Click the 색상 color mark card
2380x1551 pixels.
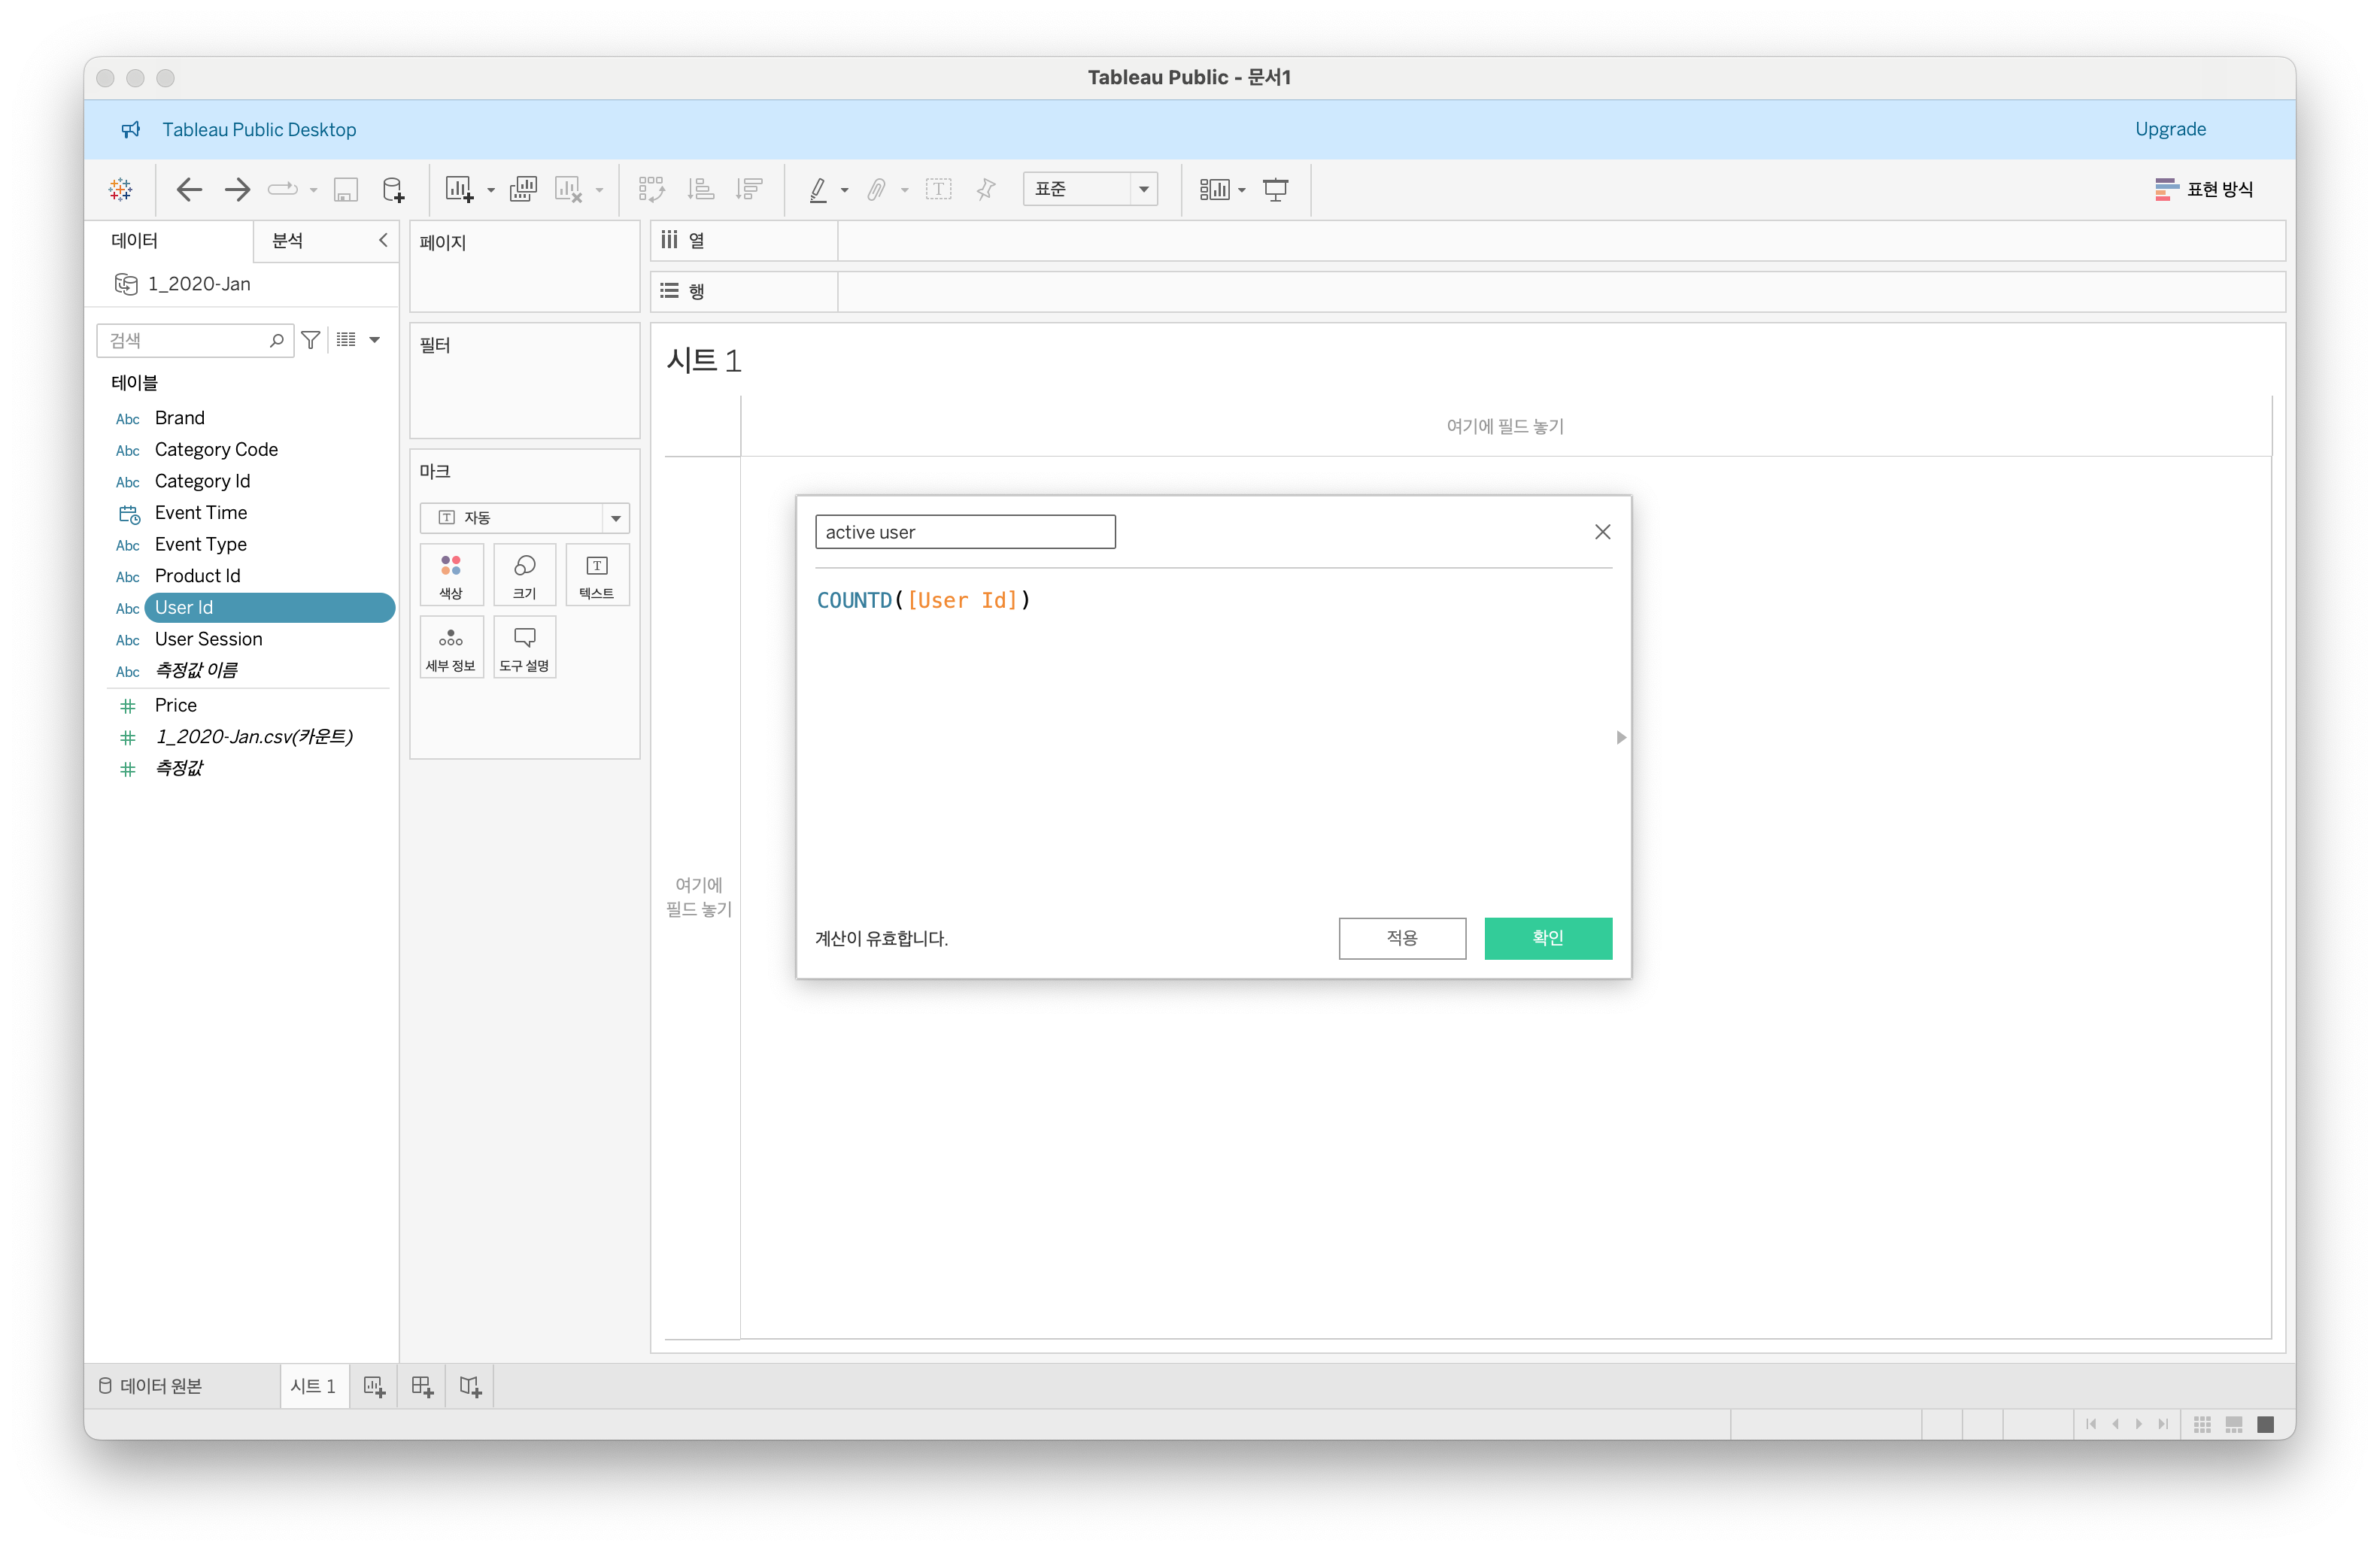pos(451,575)
